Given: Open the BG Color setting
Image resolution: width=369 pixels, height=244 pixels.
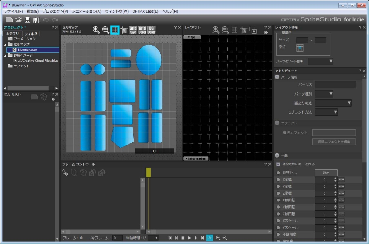Looking at the screenshot, I should [x=151, y=30].
